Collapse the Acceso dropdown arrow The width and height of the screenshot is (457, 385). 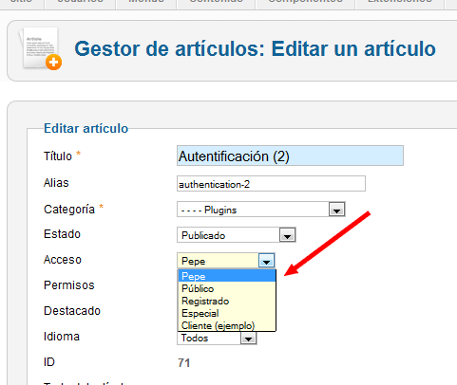click(266, 261)
